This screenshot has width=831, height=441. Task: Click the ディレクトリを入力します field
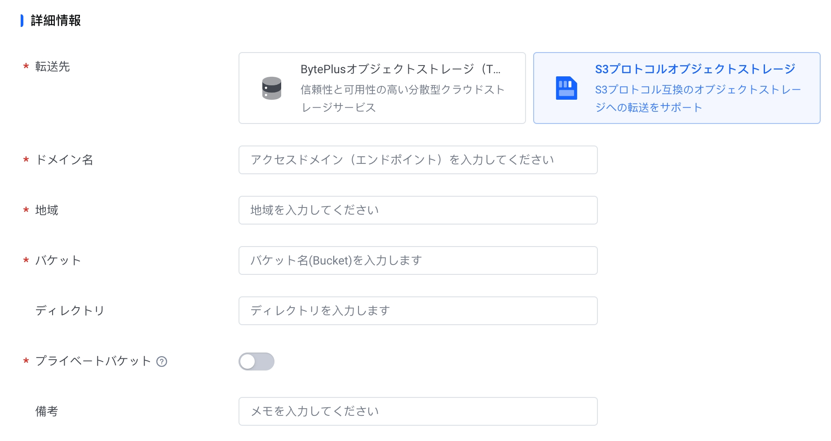418,311
